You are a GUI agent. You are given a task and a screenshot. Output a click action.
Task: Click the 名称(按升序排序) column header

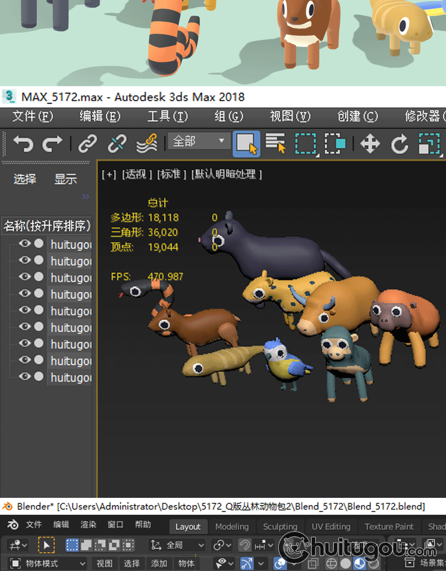click(46, 226)
